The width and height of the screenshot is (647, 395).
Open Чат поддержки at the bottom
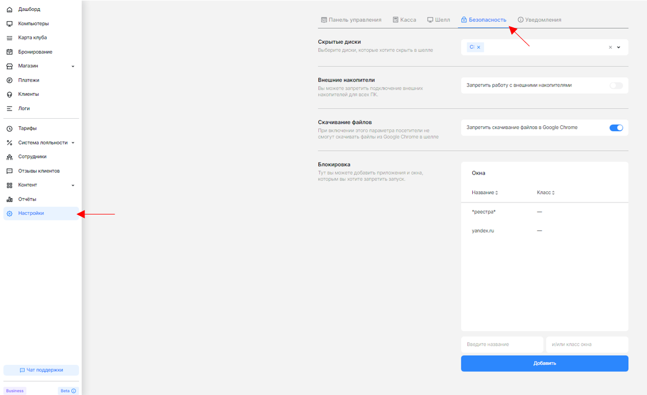click(x=41, y=370)
